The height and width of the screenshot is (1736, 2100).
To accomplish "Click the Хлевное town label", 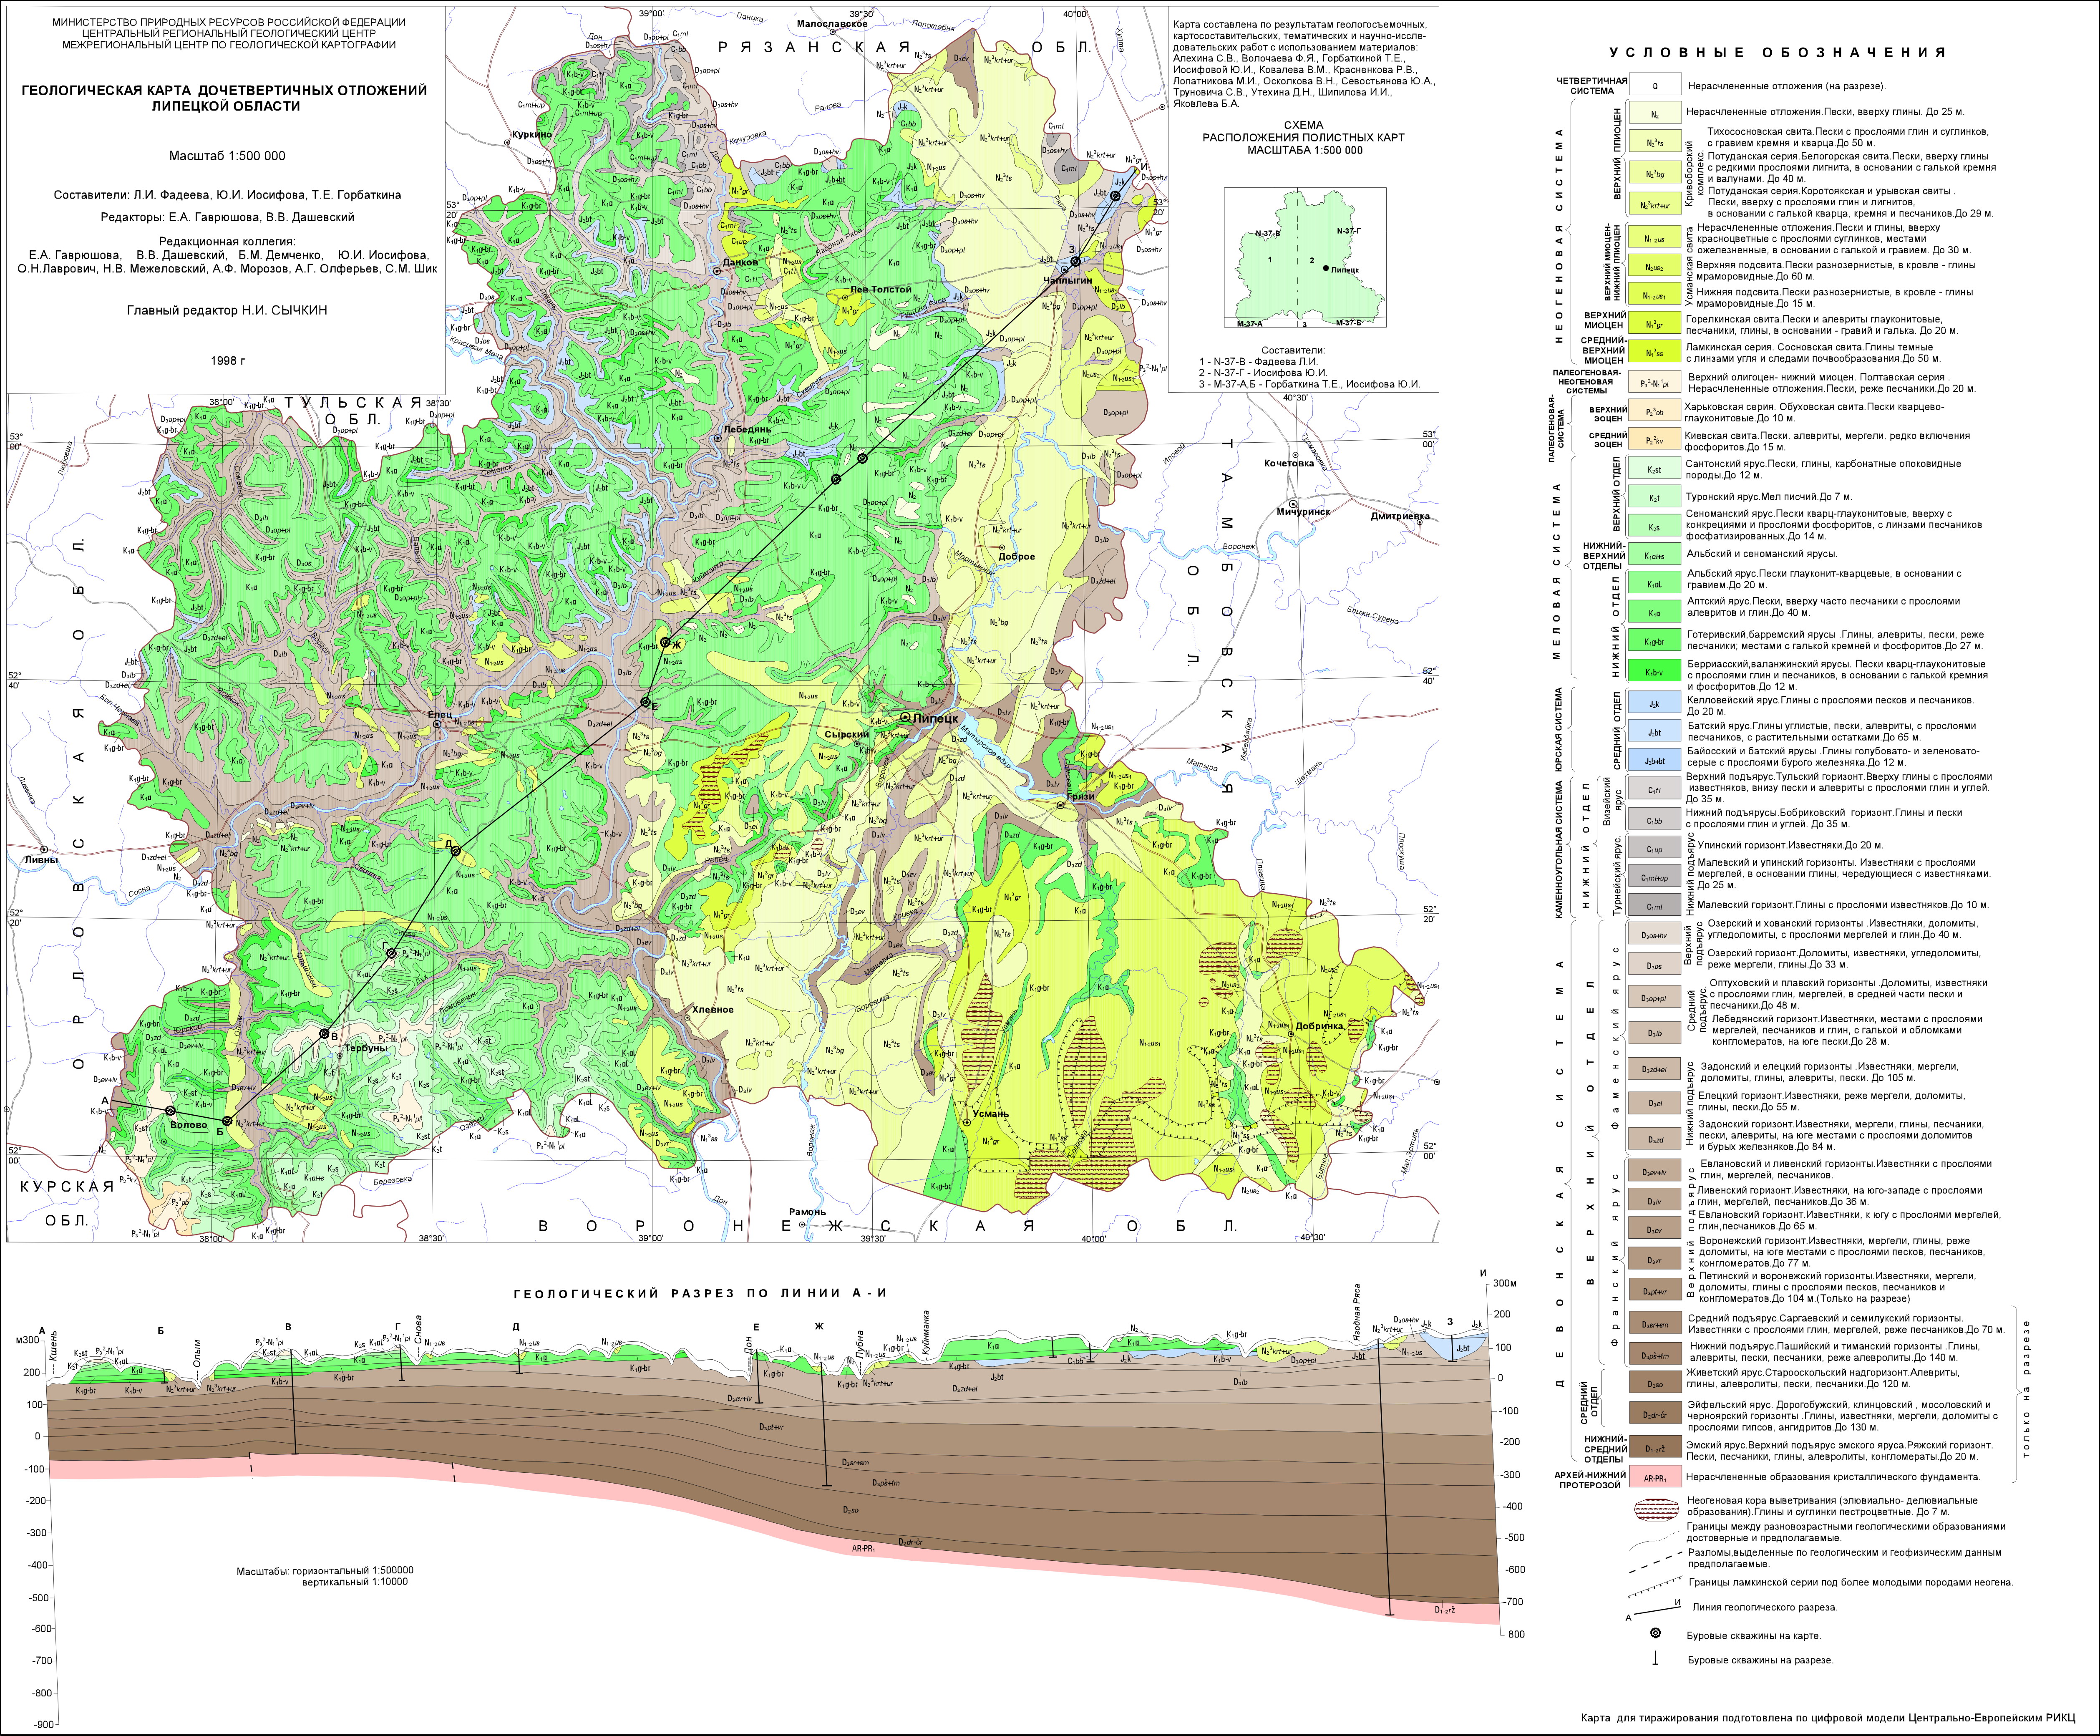I will coord(712,1010).
